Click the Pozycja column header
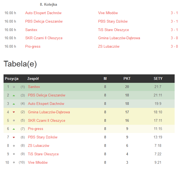 coord(12,78)
